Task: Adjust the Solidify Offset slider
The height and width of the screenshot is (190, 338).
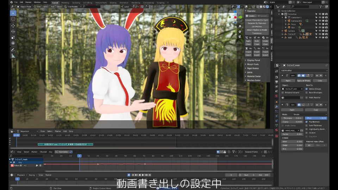Action: point(316,118)
